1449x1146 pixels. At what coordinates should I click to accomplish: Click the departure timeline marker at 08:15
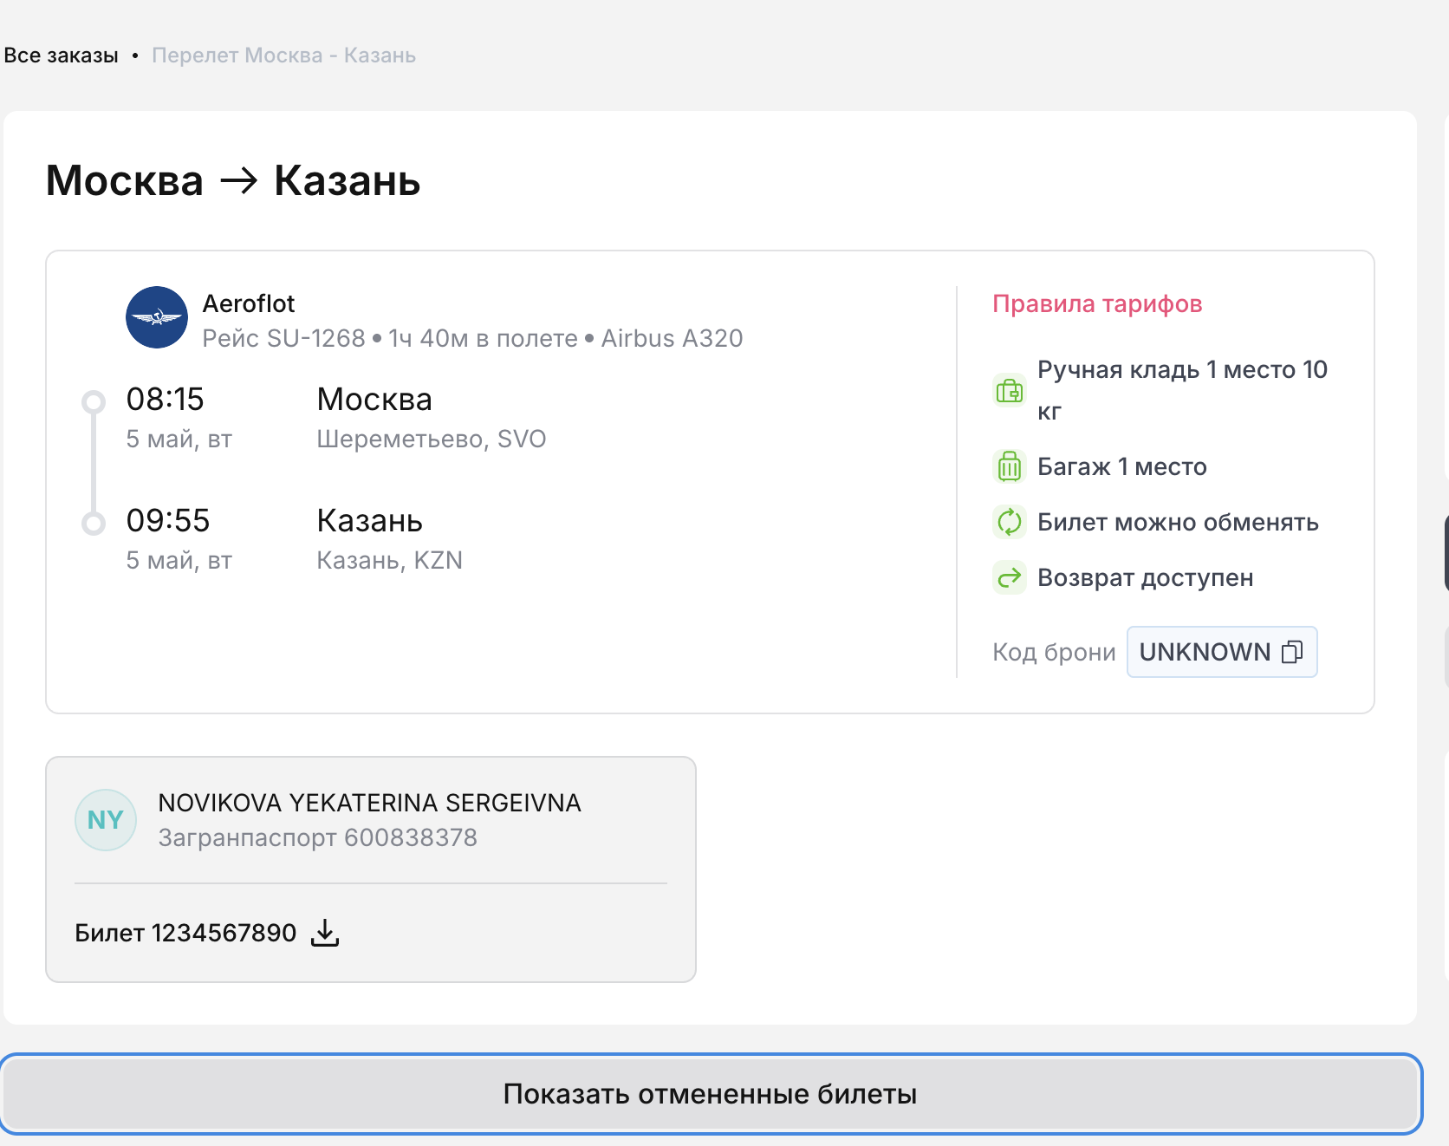tap(94, 401)
